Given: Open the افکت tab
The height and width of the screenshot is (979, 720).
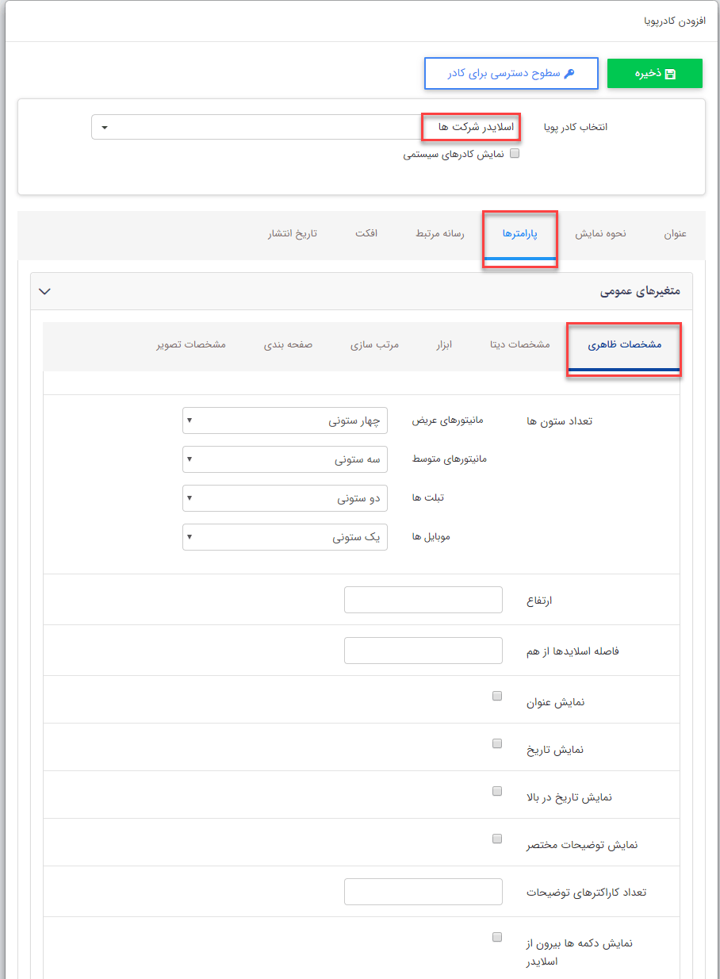Looking at the screenshot, I should pos(366,234).
